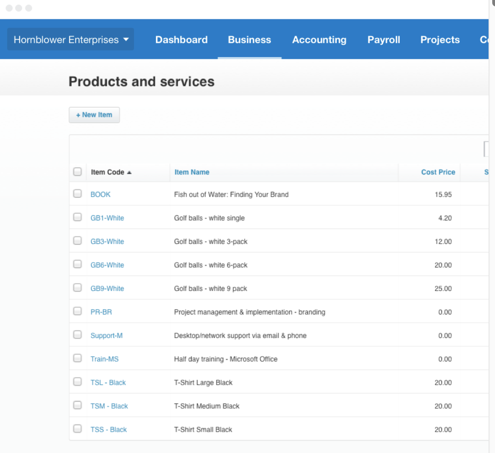495x453 pixels.
Task: Open the TSL - Black product link
Action: click(x=108, y=383)
